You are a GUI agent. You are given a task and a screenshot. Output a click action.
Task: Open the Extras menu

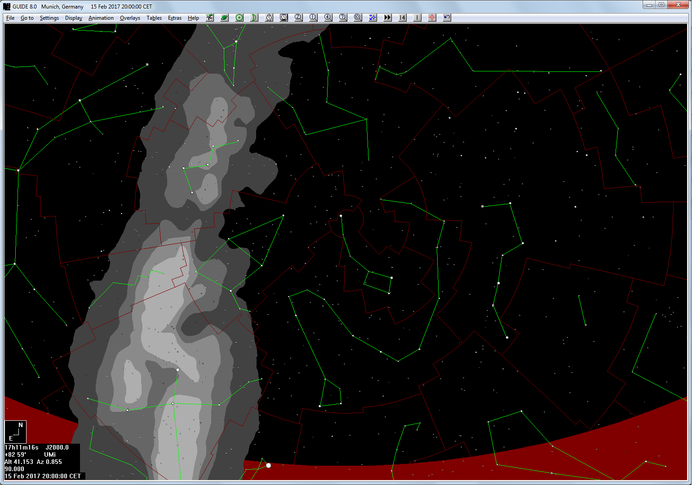[174, 18]
